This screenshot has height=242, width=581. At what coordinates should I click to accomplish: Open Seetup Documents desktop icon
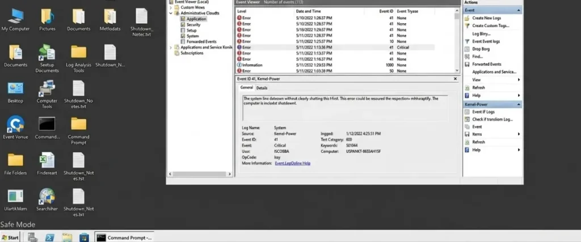(x=47, y=58)
